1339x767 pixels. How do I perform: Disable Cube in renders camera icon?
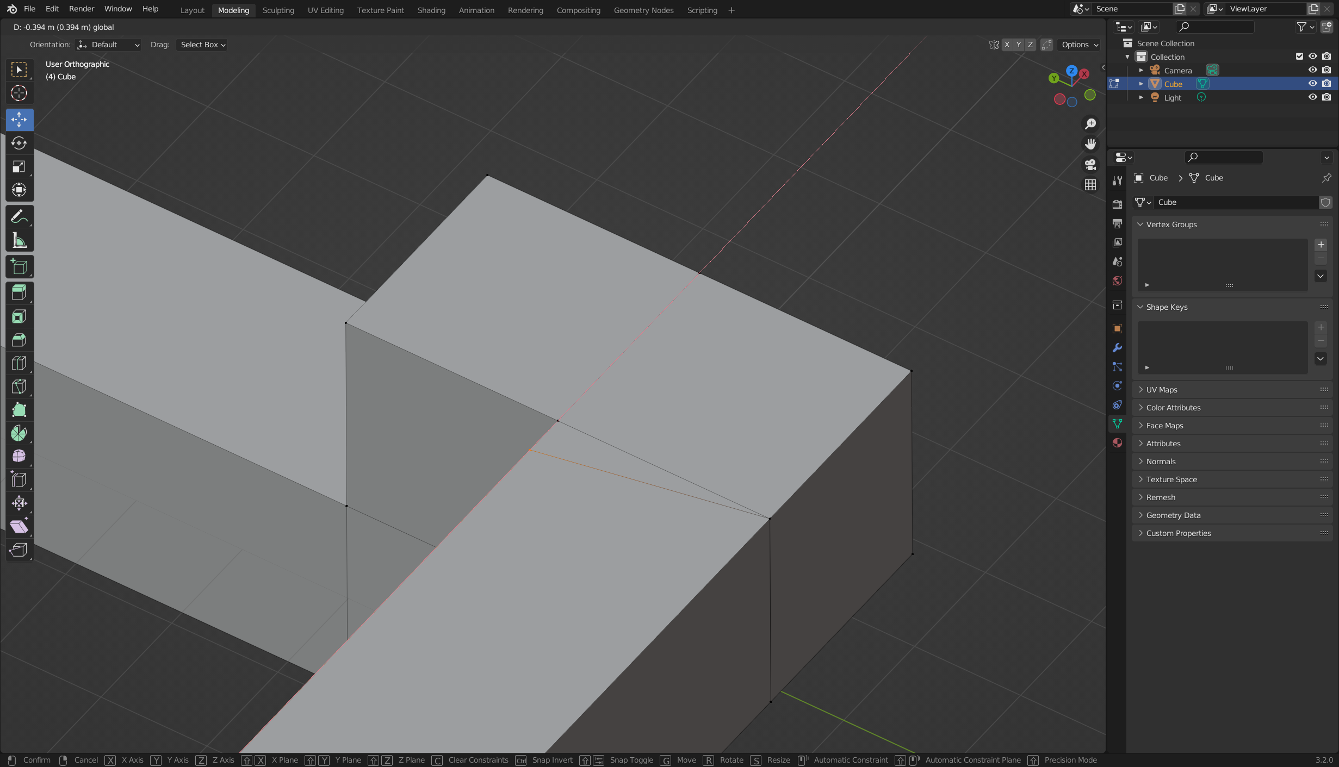coord(1326,84)
